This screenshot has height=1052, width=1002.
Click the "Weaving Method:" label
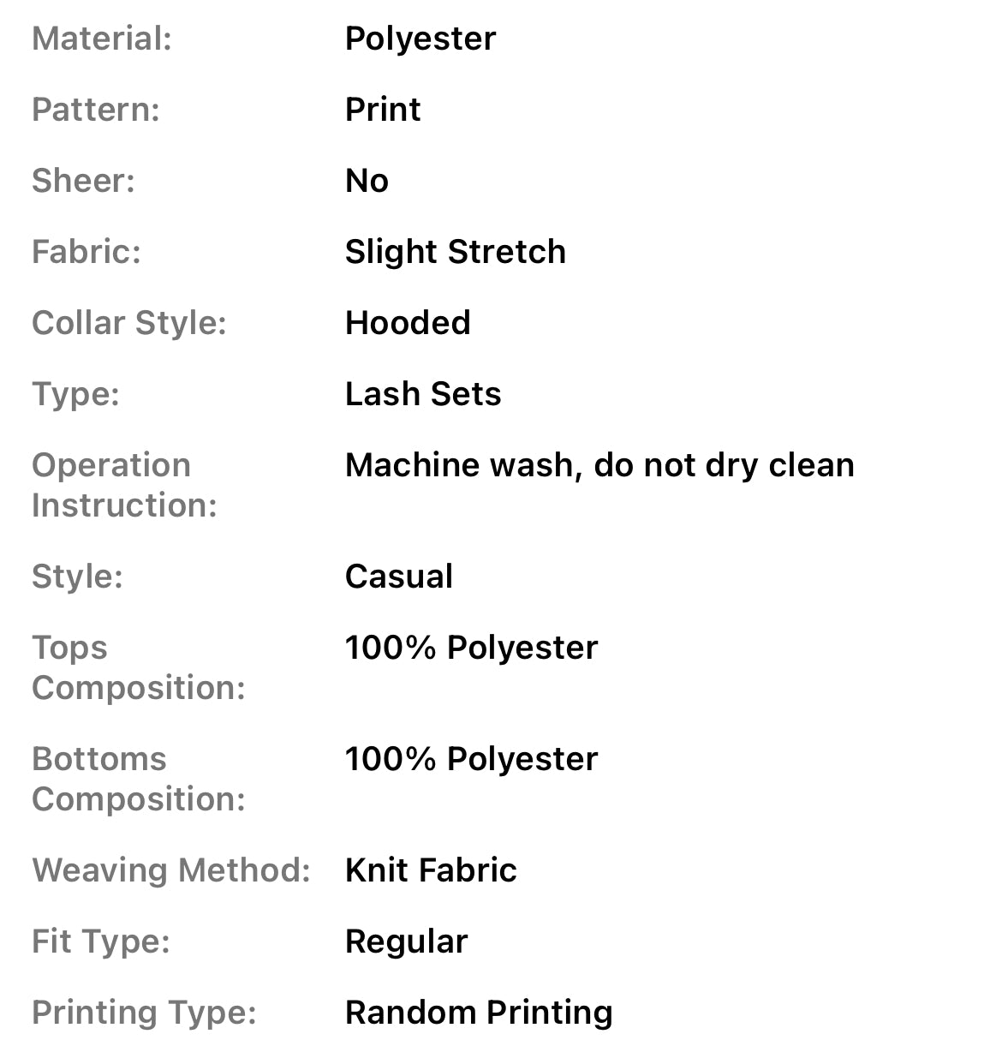coord(170,870)
